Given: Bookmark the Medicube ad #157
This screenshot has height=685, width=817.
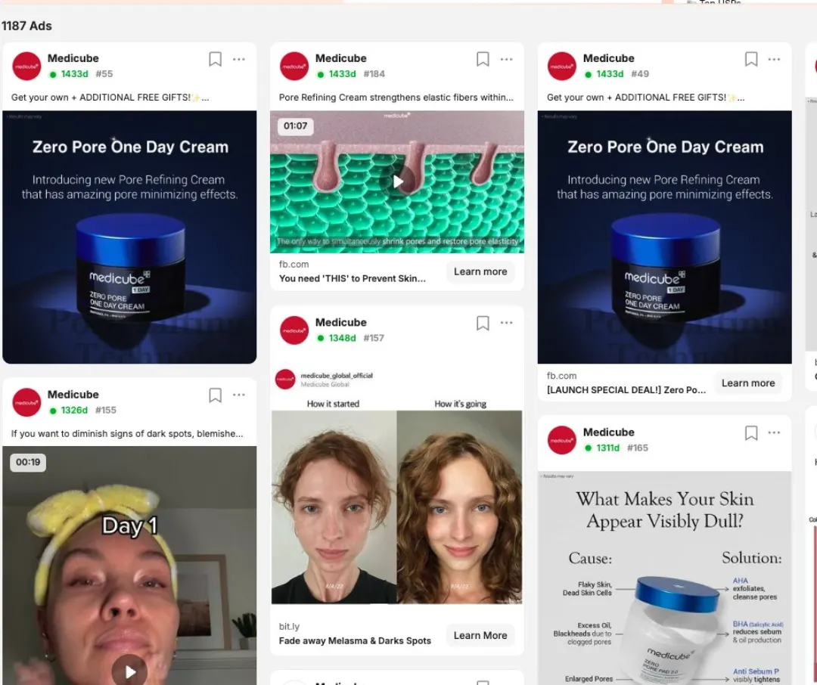Looking at the screenshot, I should click(483, 323).
